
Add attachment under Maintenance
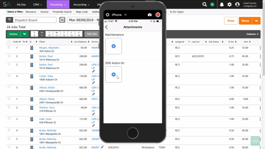[114, 46]
